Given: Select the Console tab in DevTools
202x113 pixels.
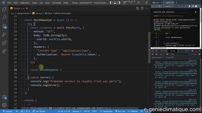Looking at the screenshot, I should click(x=173, y=51).
